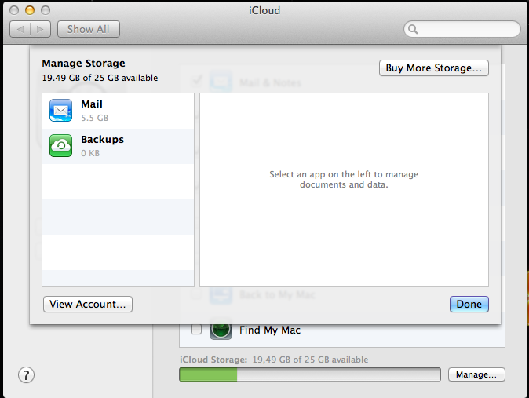Select the Mail 5.5 GB row
The height and width of the screenshot is (398, 529).
coord(118,111)
